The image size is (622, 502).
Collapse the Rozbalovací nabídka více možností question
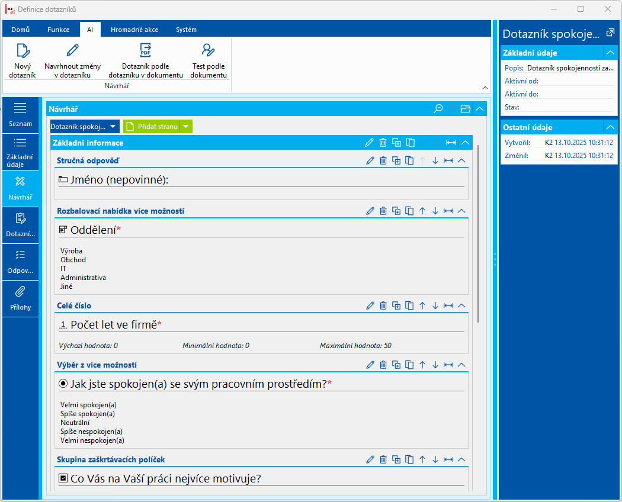(x=461, y=211)
